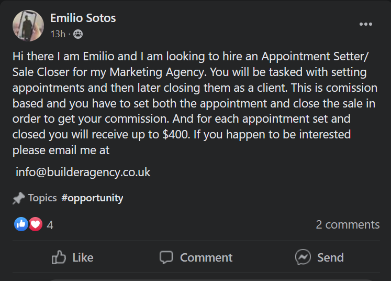The width and height of the screenshot is (391, 281).
Task: Click the 13h post timestamp
Action: tap(58, 34)
